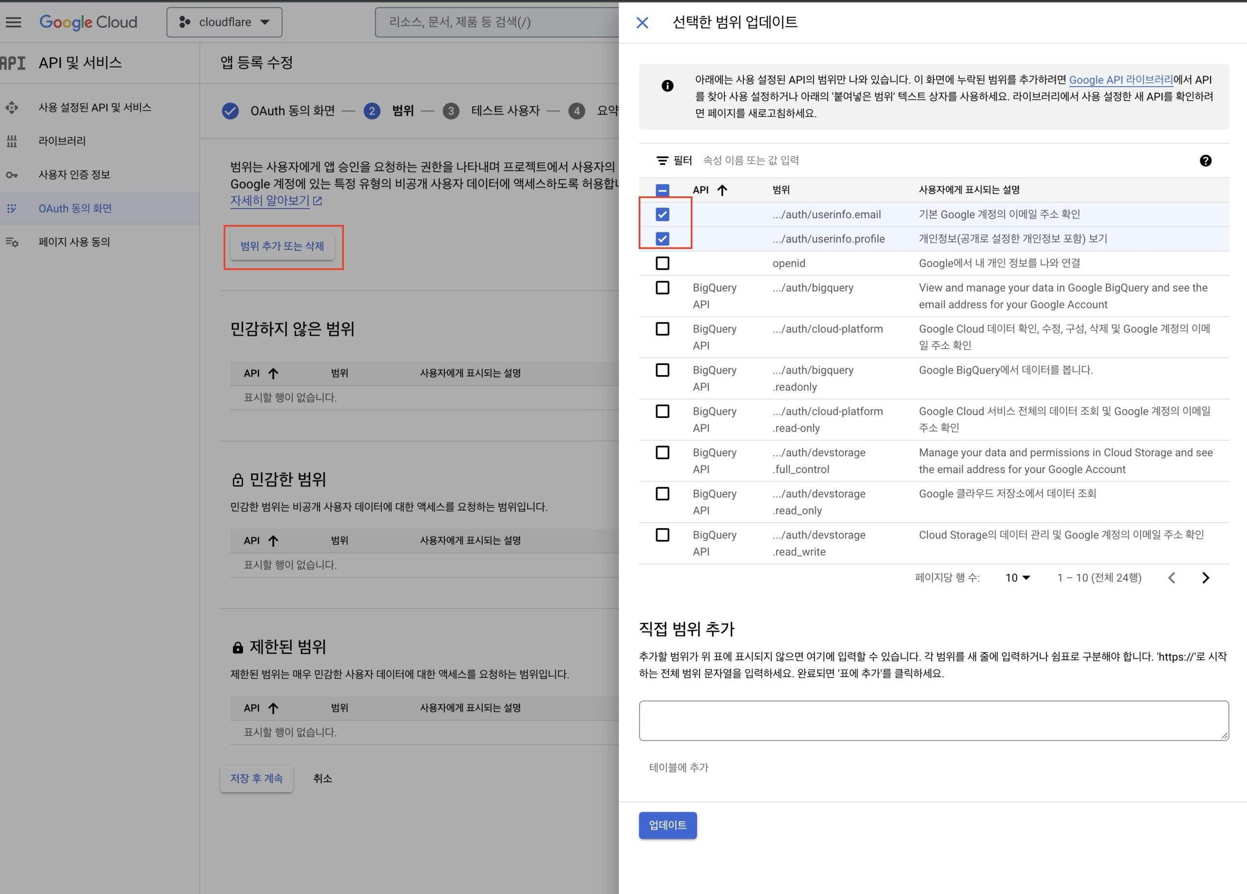
Task: Check the .../auth/cloud-platform scope checkbox
Action: (x=662, y=329)
